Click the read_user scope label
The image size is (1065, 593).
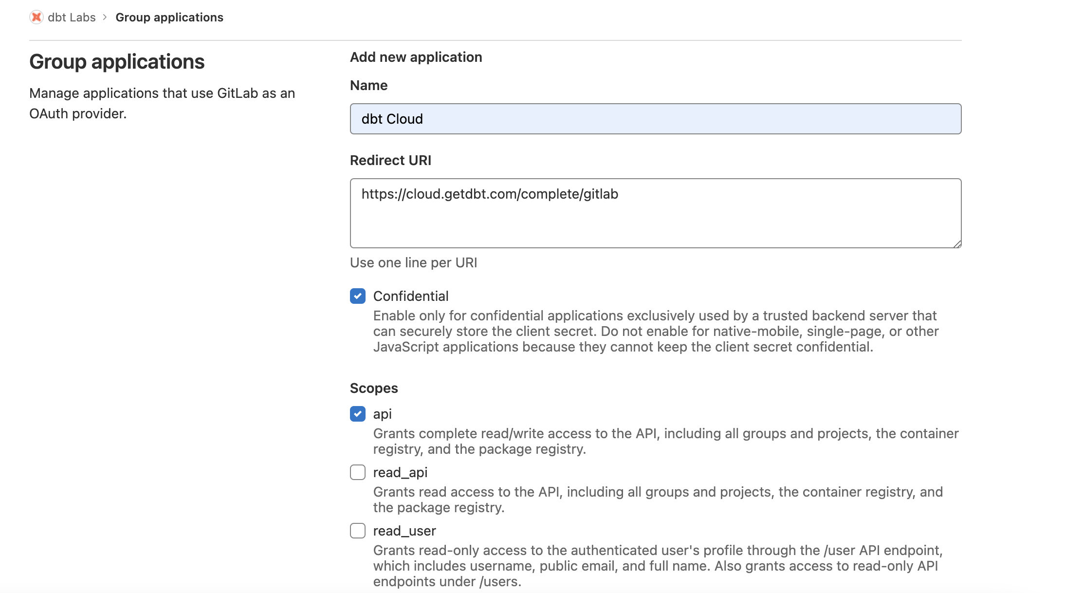404,531
